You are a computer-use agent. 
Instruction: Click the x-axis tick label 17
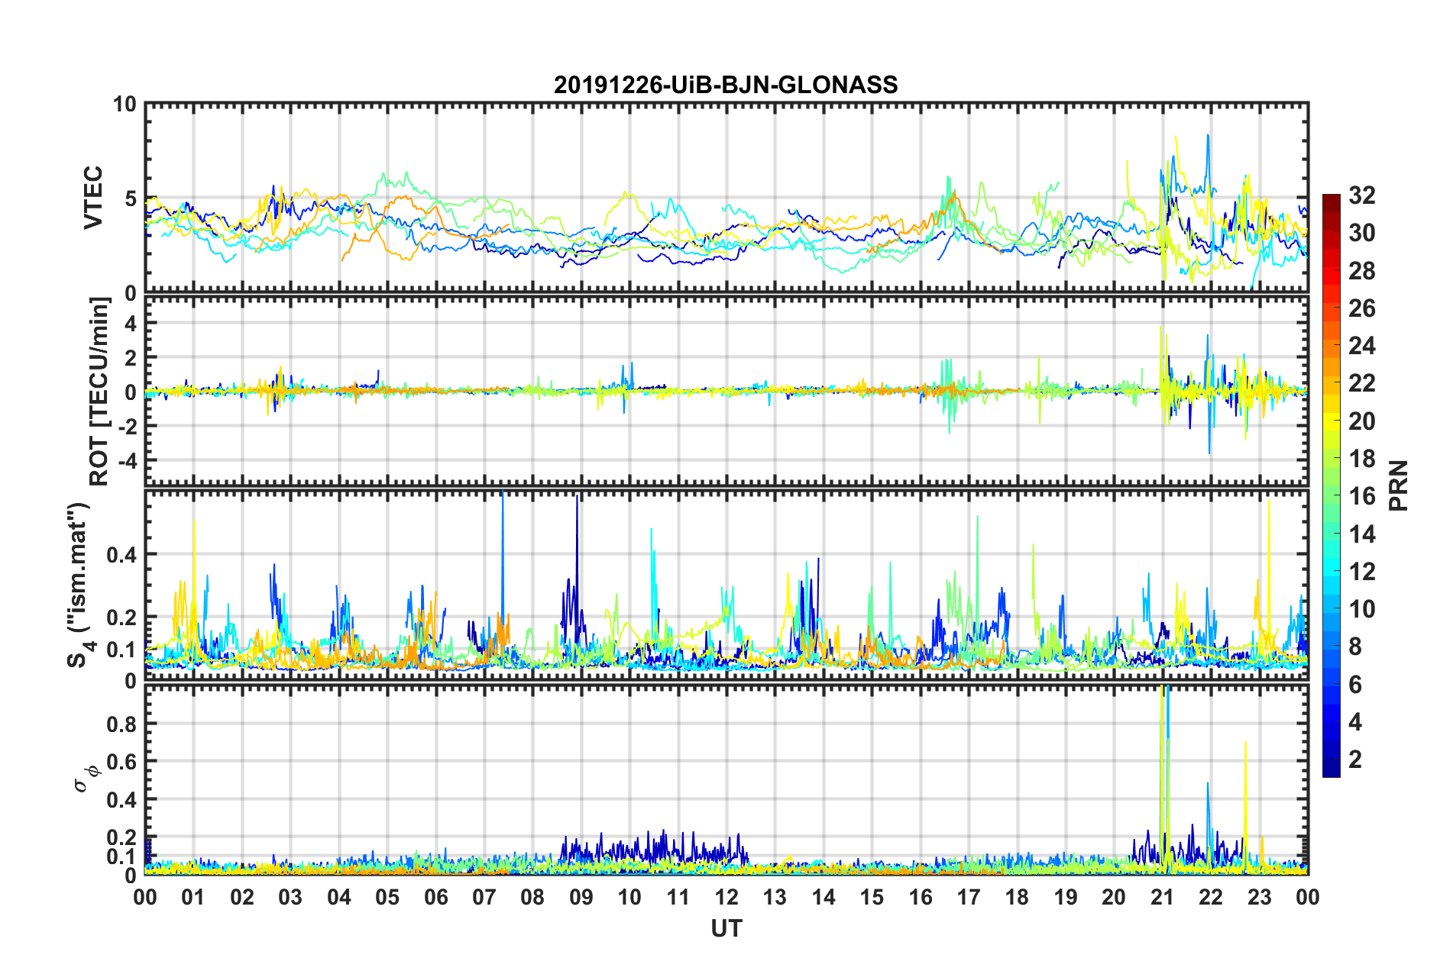(969, 897)
